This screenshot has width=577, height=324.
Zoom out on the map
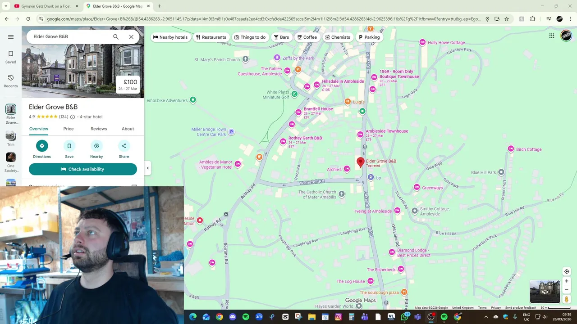pos(567,289)
